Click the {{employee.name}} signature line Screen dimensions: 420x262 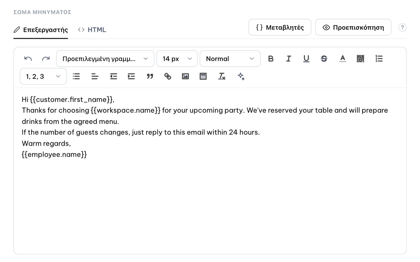click(x=54, y=154)
